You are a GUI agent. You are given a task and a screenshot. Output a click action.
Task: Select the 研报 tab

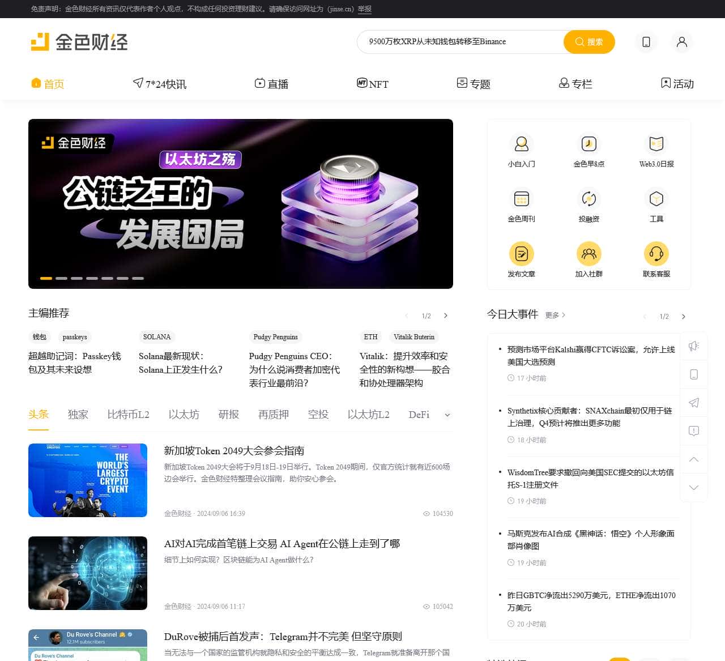(x=229, y=415)
